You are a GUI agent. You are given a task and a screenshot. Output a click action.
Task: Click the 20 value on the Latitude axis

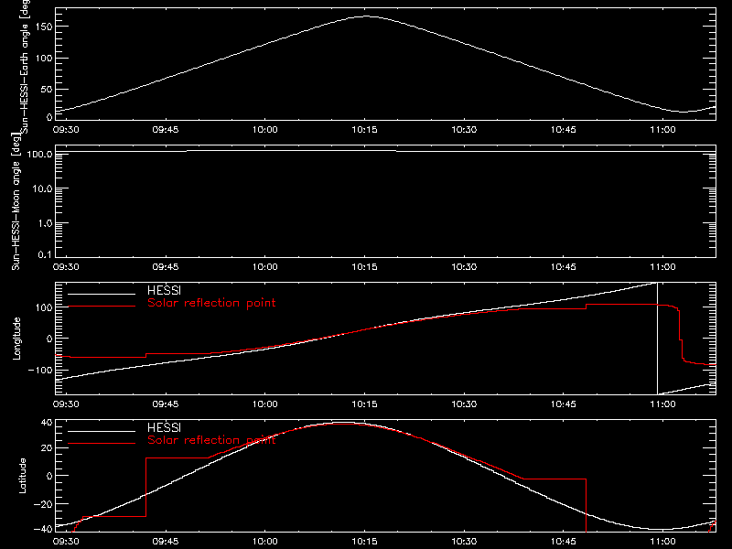47,447
